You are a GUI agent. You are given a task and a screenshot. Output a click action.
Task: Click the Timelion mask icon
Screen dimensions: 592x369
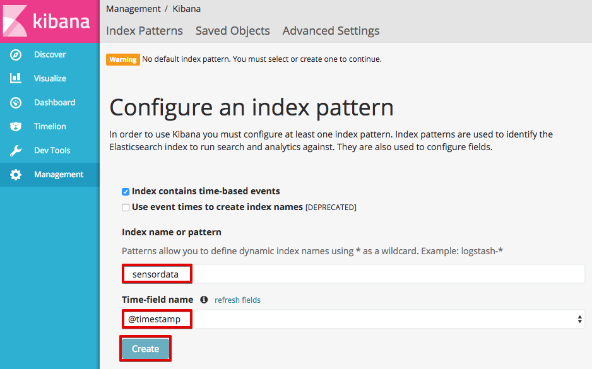pyautogui.click(x=16, y=126)
